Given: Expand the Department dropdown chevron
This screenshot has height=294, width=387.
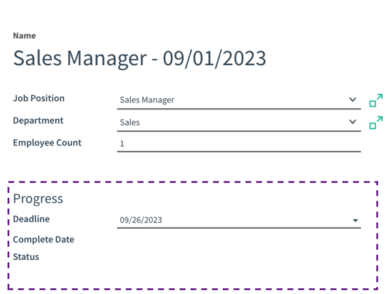Looking at the screenshot, I should 353,122.
